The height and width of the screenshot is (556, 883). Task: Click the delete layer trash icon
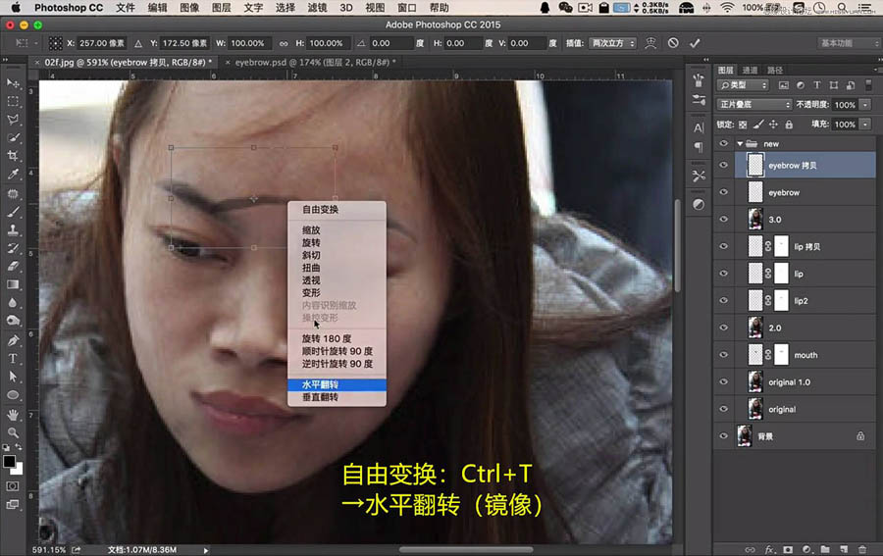pos(862,549)
